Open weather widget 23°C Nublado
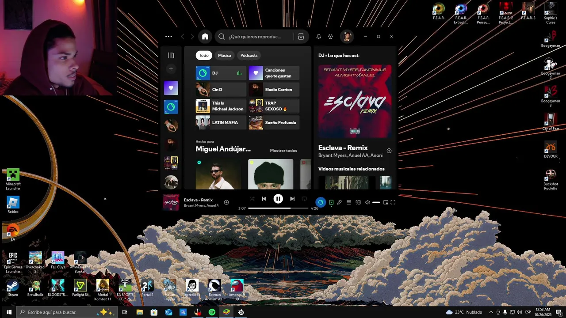The image size is (566, 318). pos(464,312)
